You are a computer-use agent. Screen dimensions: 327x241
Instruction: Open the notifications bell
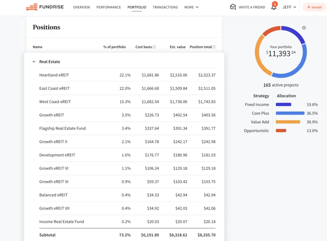(x=274, y=7)
